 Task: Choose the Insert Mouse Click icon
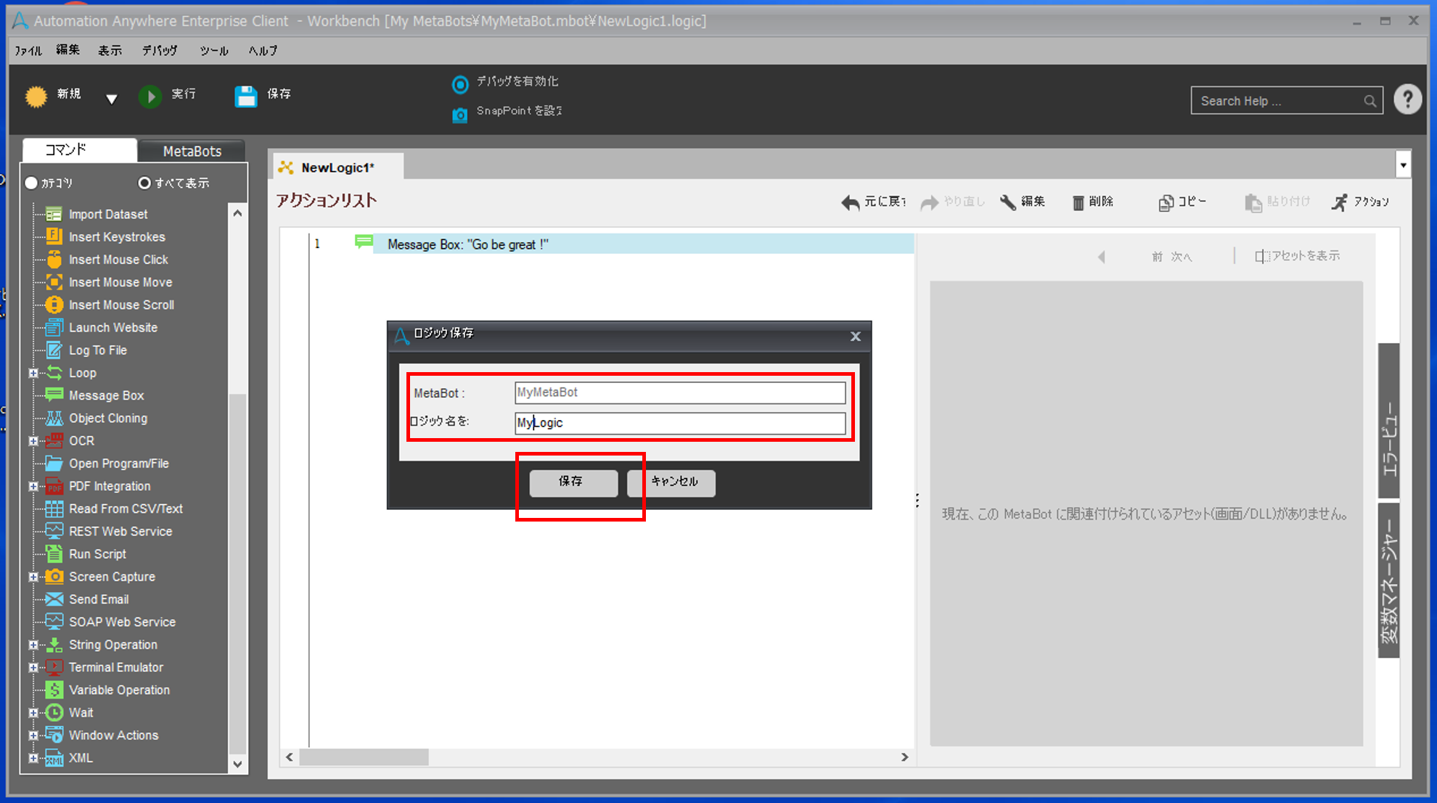tap(54, 259)
